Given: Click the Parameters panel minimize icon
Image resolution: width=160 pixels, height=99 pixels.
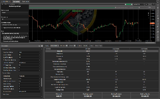Looking at the screenshot, I should pyautogui.click(x=39, y=46).
